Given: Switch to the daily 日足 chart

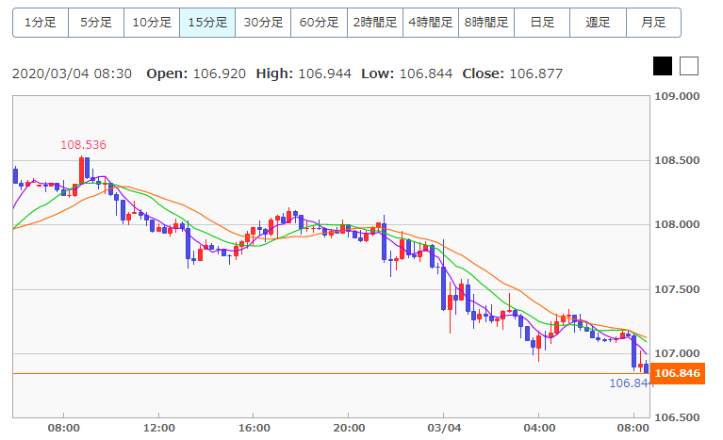Looking at the screenshot, I should tap(541, 22).
